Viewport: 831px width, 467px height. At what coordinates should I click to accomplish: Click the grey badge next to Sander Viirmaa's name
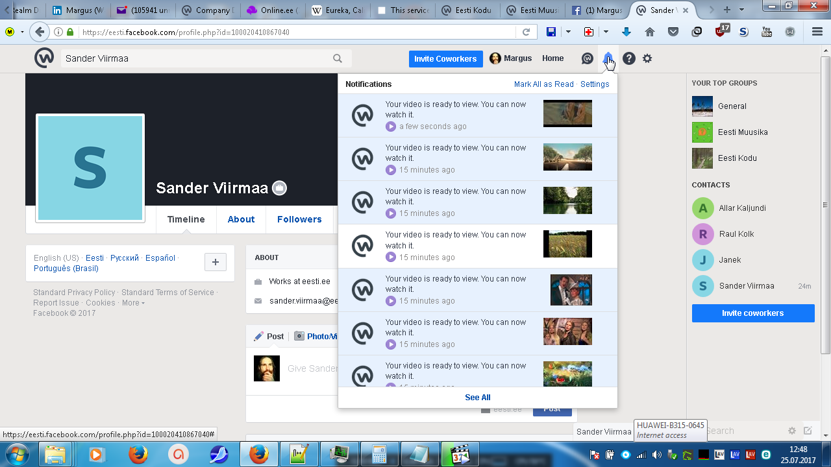[279, 188]
